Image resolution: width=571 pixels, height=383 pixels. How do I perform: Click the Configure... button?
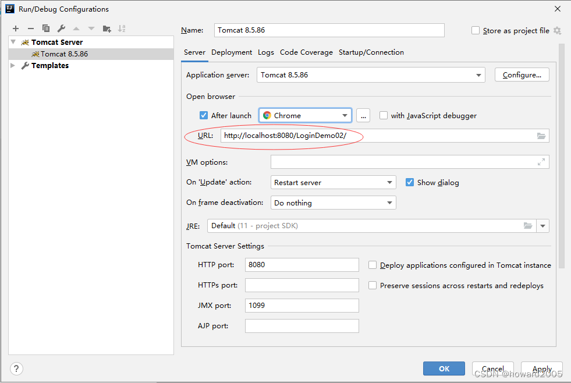pos(522,75)
